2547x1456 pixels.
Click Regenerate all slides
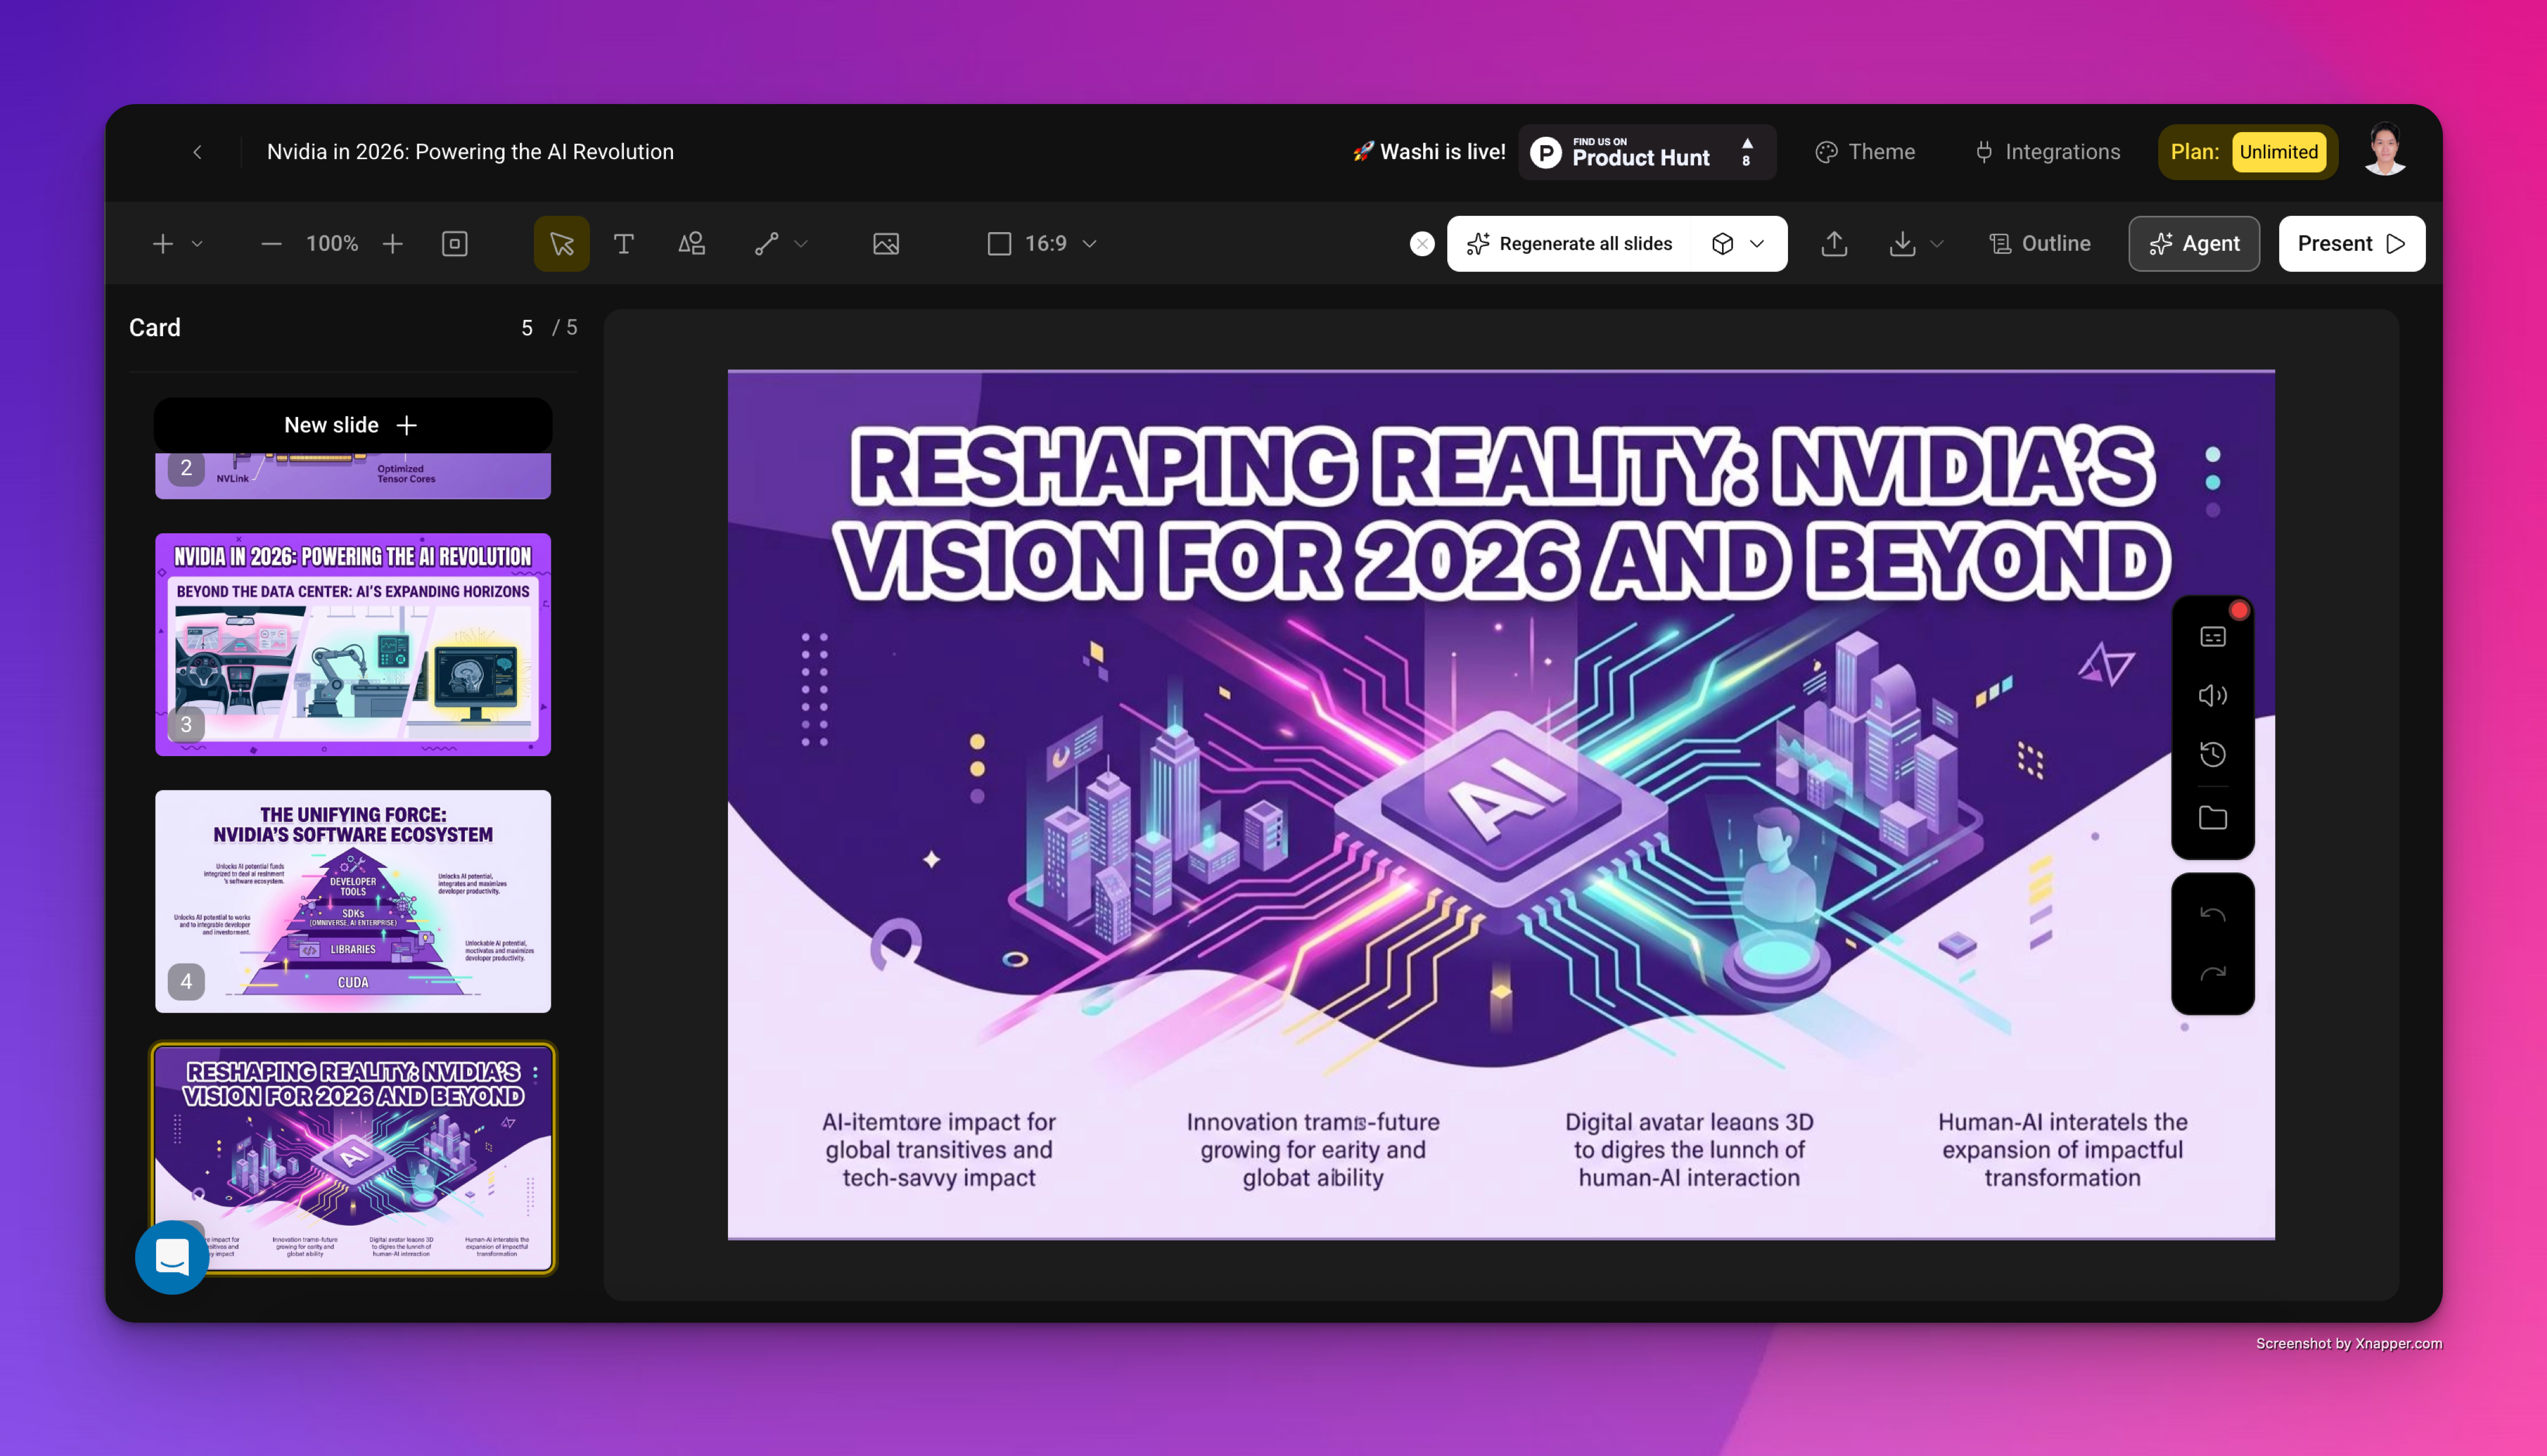coord(1570,244)
